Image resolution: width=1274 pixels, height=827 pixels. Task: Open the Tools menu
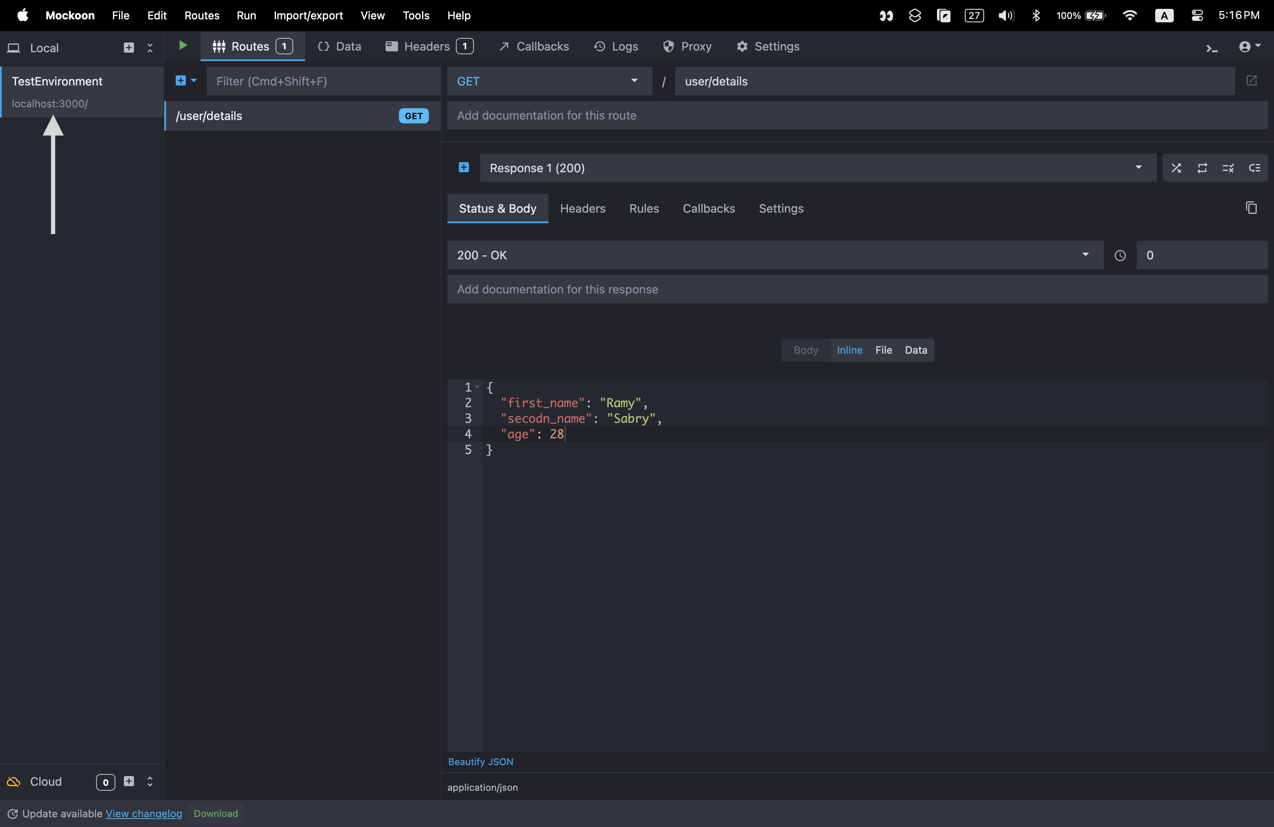pos(416,16)
